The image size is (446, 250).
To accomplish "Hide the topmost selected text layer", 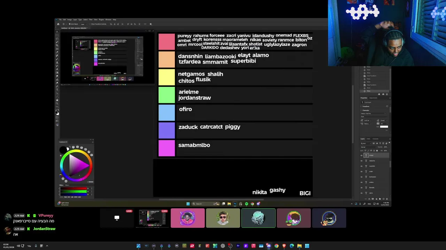I will click(361, 155).
